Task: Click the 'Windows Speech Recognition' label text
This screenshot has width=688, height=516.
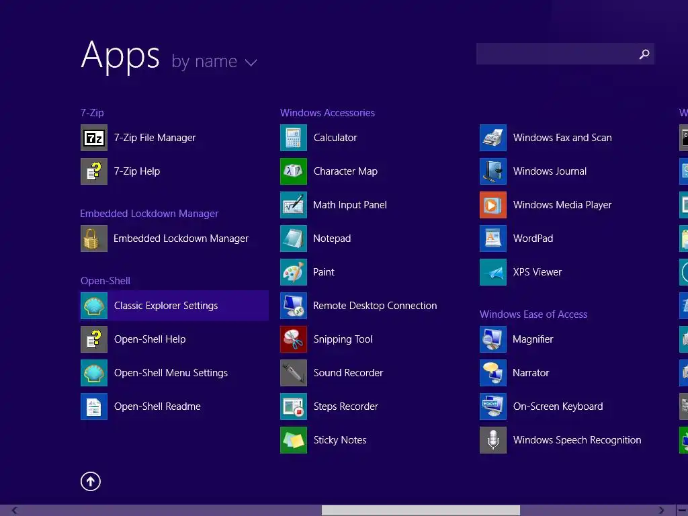Action: pyautogui.click(x=577, y=440)
